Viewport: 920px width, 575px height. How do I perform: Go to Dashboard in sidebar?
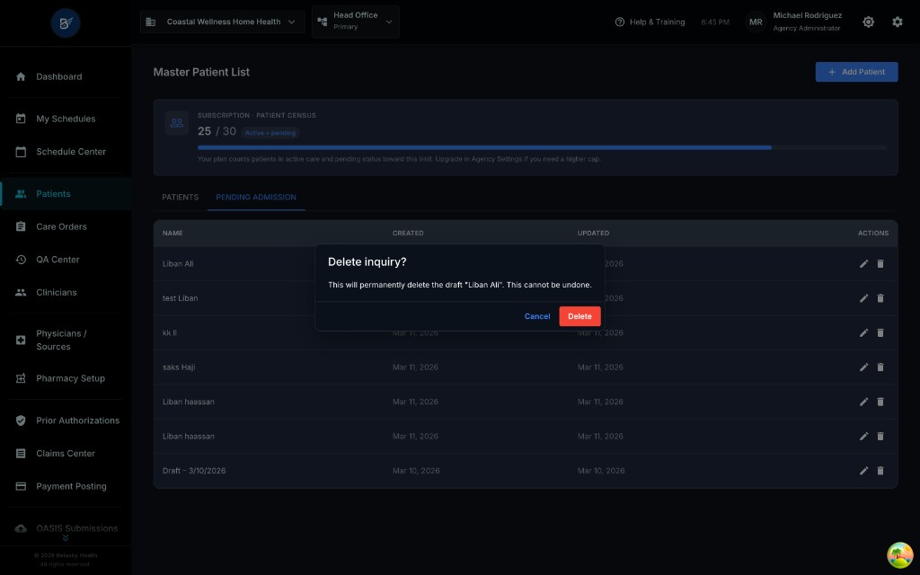coord(66,76)
